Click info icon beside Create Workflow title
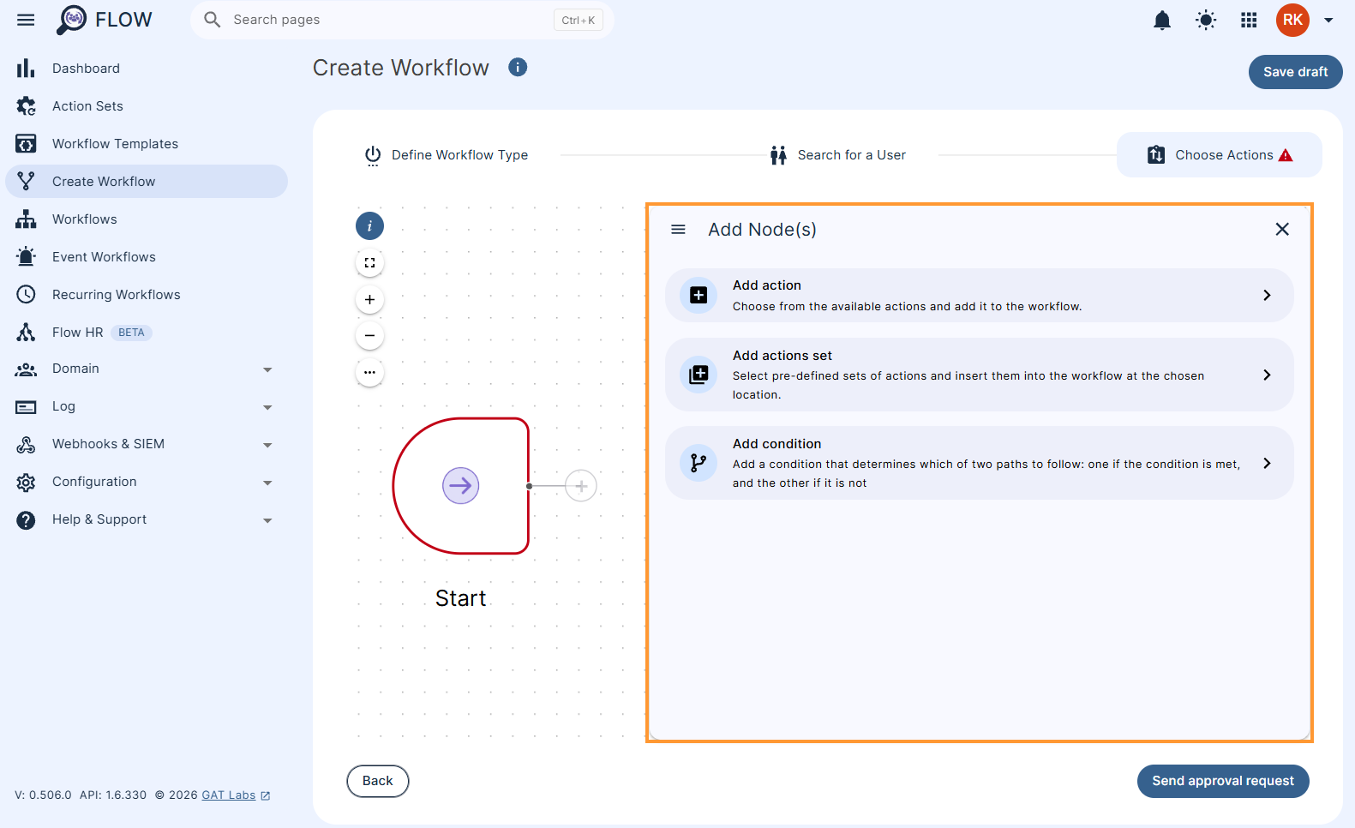The height and width of the screenshot is (828, 1355). pyautogui.click(x=518, y=67)
